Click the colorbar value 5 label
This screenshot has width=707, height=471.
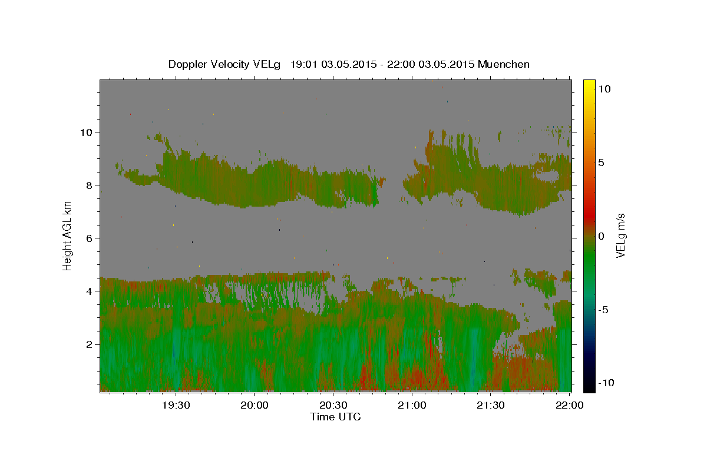click(601, 162)
